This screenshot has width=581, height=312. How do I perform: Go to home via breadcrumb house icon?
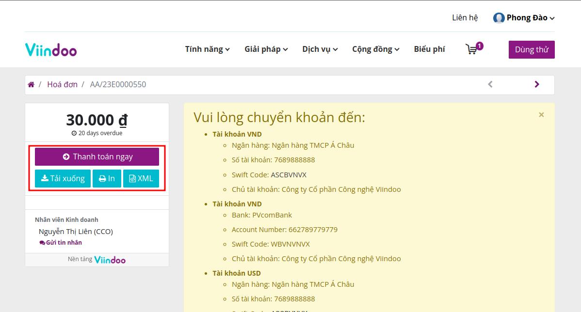coord(31,84)
